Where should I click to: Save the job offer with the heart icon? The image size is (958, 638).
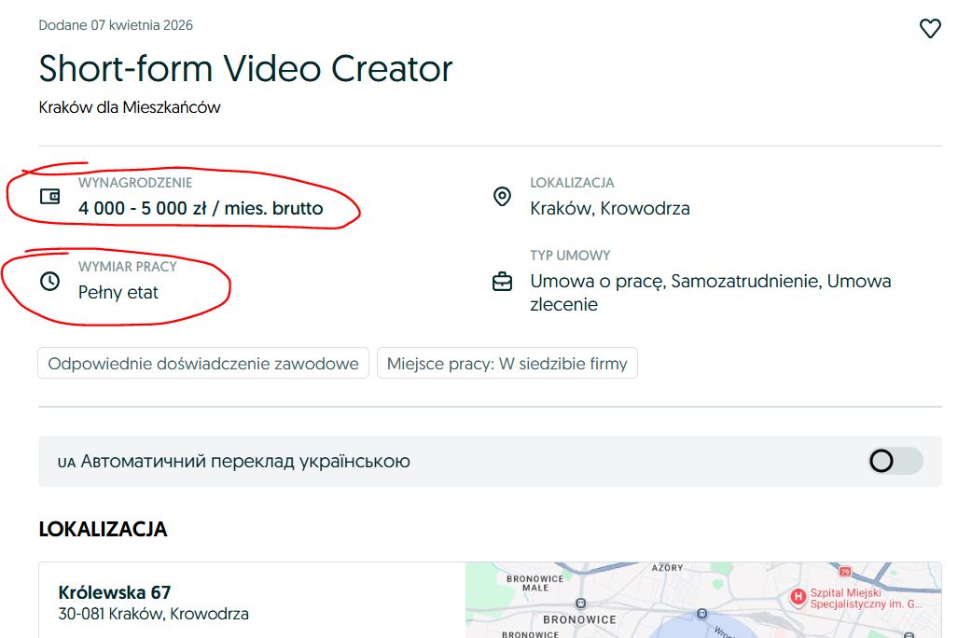click(930, 29)
